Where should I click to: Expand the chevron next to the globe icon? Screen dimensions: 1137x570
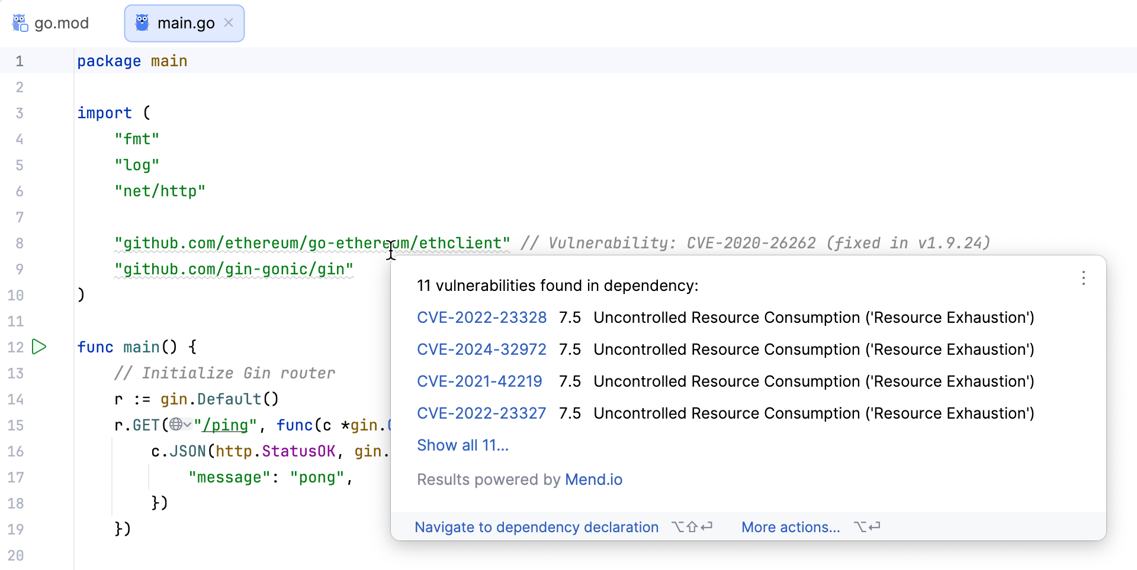(188, 425)
